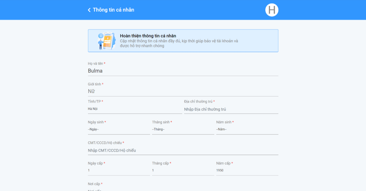This screenshot has height=191, width=366.
Task: Focus the 'Nhập CMT/CCCD/Hộ chiếu' input field
Action: point(183,150)
